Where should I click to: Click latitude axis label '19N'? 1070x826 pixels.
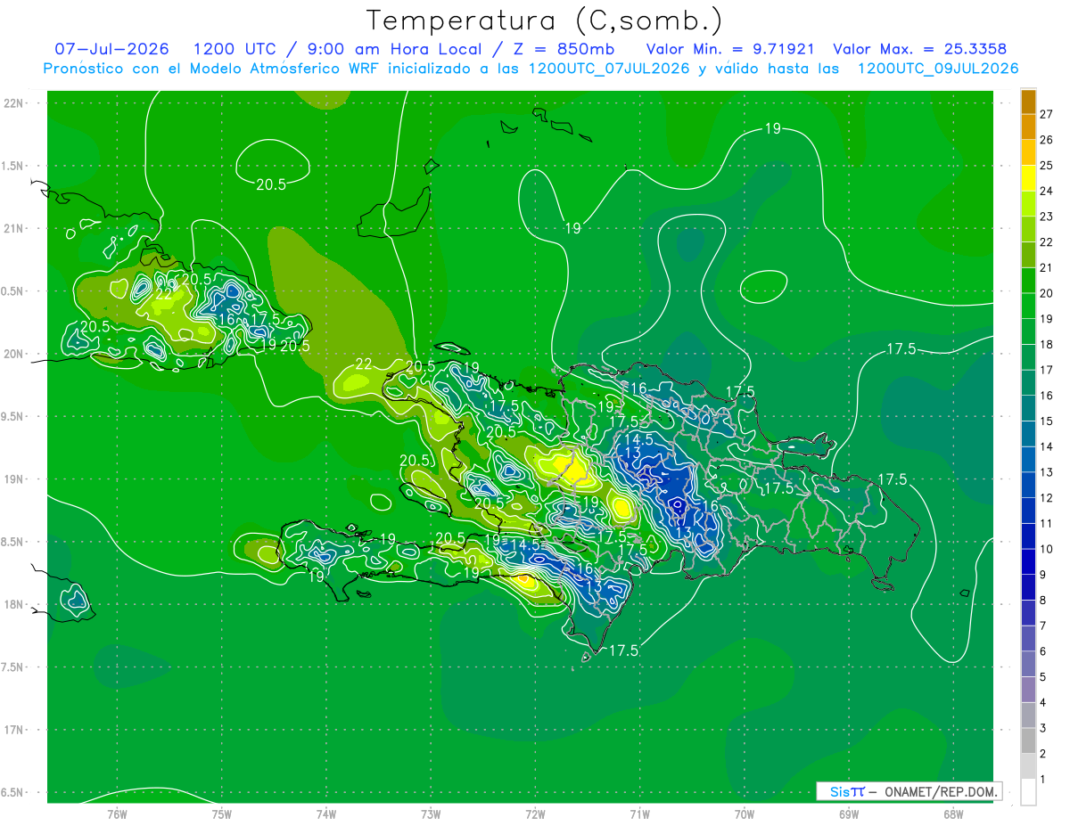pyautogui.click(x=14, y=479)
